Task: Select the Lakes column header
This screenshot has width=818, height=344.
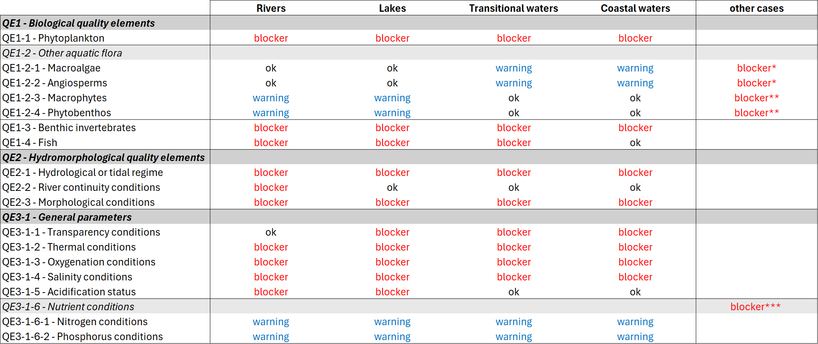Action: click(x=392, y=8)
